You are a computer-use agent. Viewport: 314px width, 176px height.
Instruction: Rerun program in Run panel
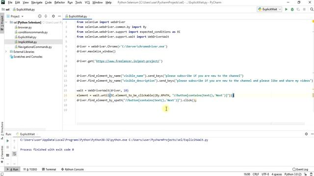[x=8, y=141]
